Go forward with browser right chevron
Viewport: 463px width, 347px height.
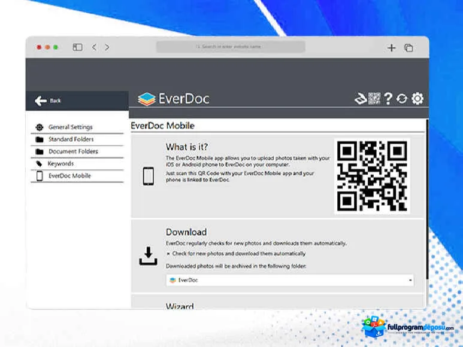click(107, 47)
